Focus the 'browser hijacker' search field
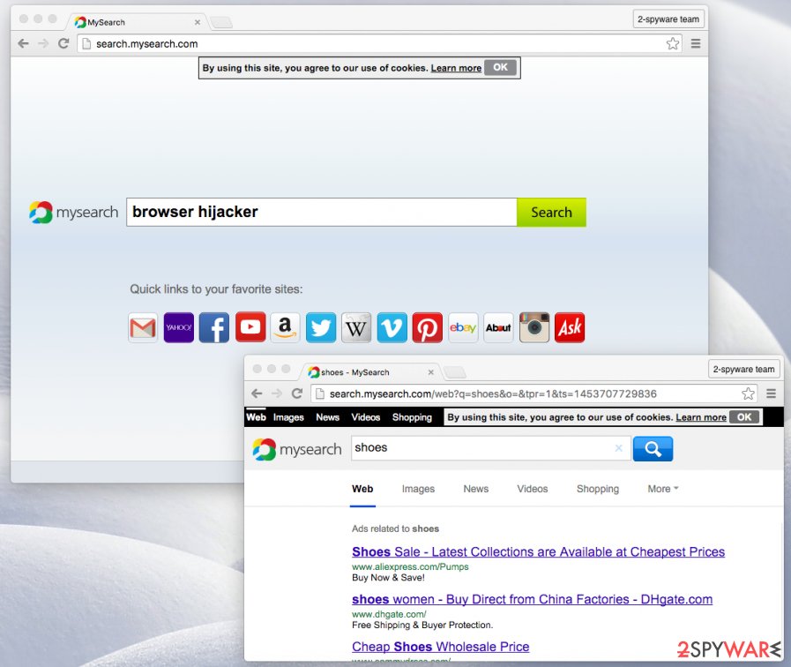This screenshot has height=667, width=791. (x=322, y=213)
